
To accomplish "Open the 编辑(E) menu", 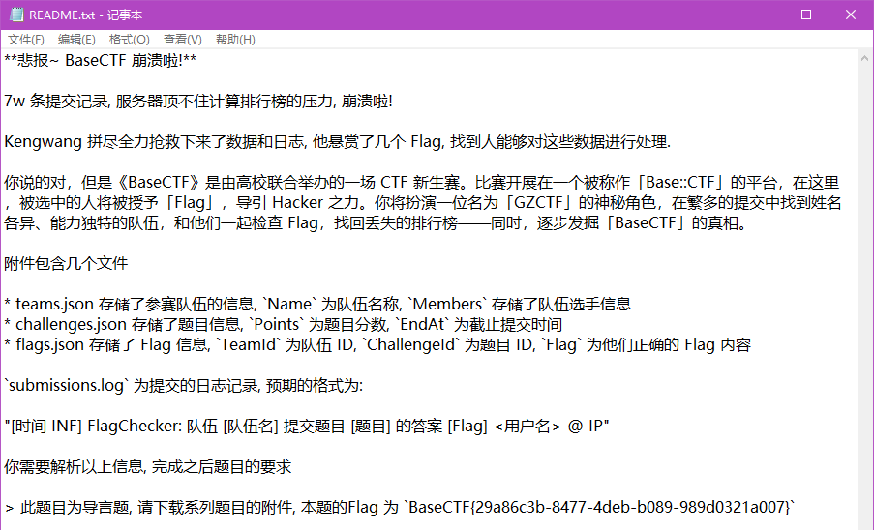I will (76, 40).
